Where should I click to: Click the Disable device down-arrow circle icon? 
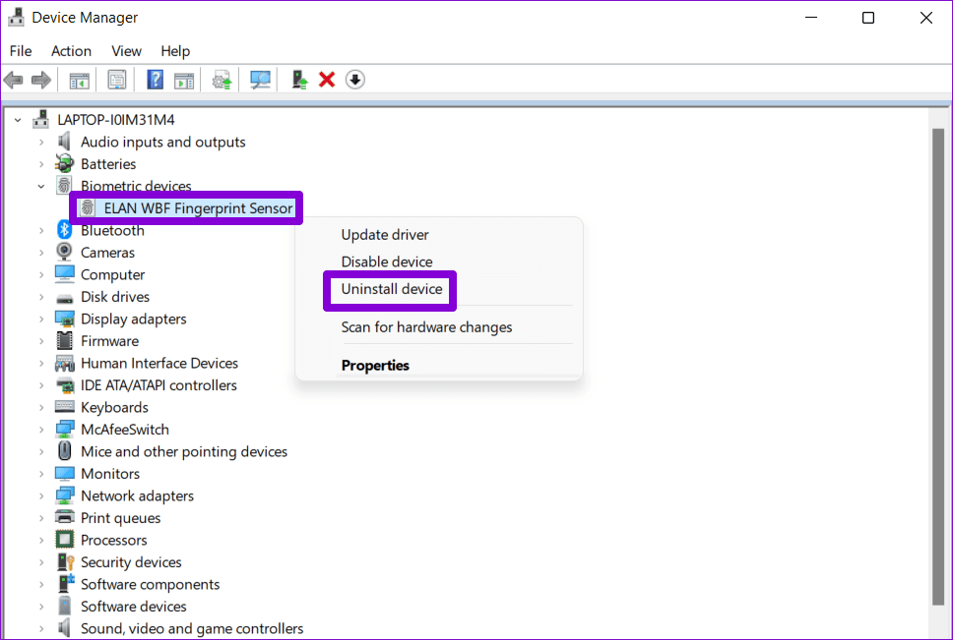click(355, 80)
